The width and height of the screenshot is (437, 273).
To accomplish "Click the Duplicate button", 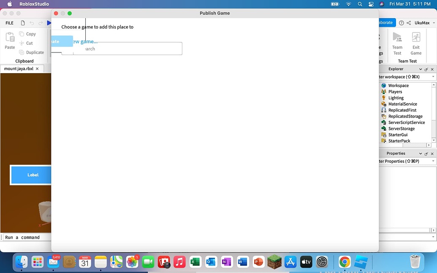I will click(32, 52).
